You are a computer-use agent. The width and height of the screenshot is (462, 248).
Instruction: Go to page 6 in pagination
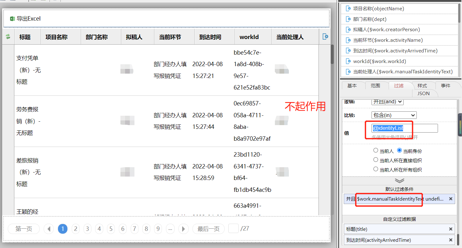pos(123,229)
